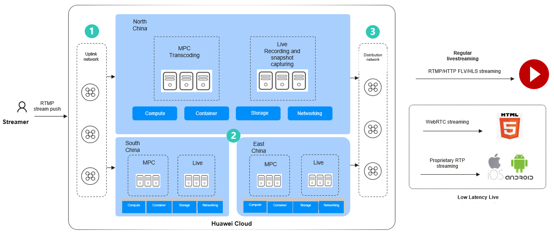Click the server icons under East China MPC
This screenshot has width=554, height=233.
(269, 181)
